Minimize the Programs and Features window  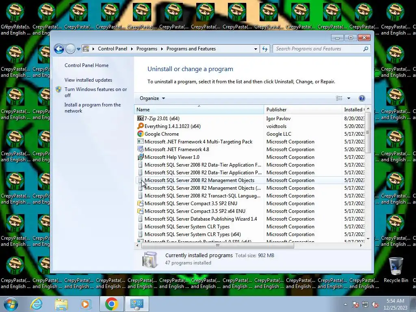click(x=337, y=38)
